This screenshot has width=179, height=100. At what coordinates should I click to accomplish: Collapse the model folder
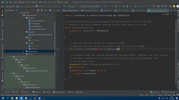point(23,43)
